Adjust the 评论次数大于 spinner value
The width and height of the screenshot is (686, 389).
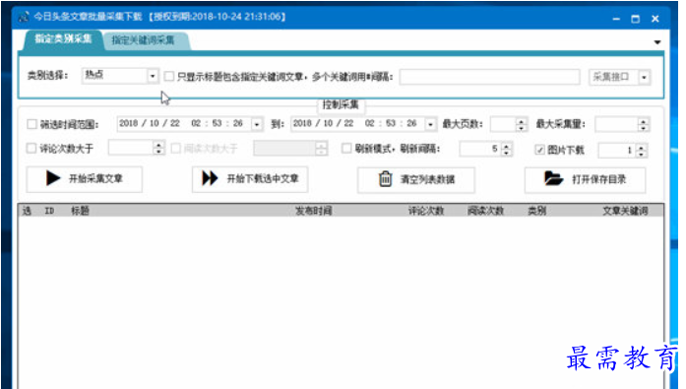[158, 149]
